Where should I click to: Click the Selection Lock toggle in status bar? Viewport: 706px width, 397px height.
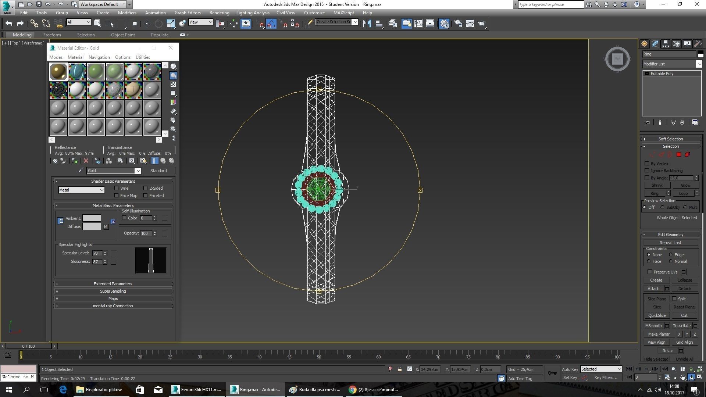pyautogui.click(x=400, y=369)
